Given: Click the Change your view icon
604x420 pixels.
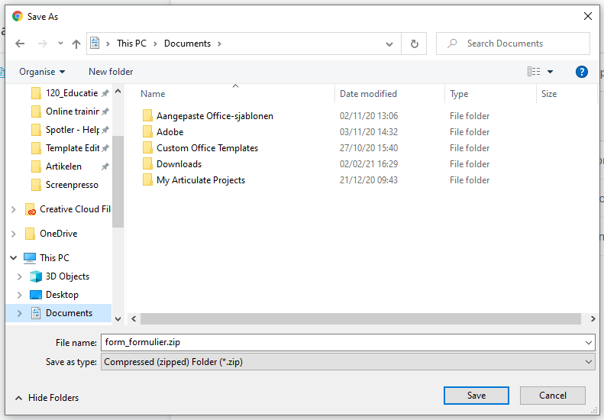Looking at the screenshot, I should pyautogui.click(x=534, y=72).
